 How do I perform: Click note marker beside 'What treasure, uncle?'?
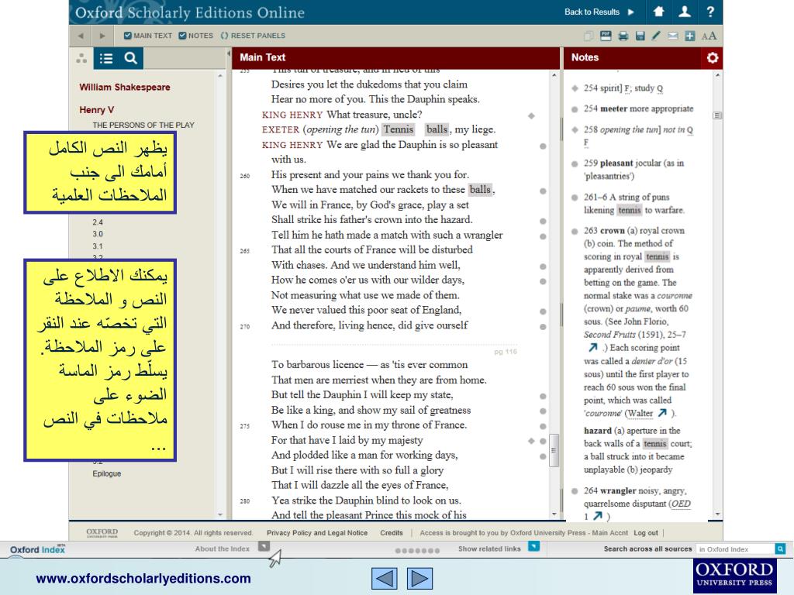(531, 116)
